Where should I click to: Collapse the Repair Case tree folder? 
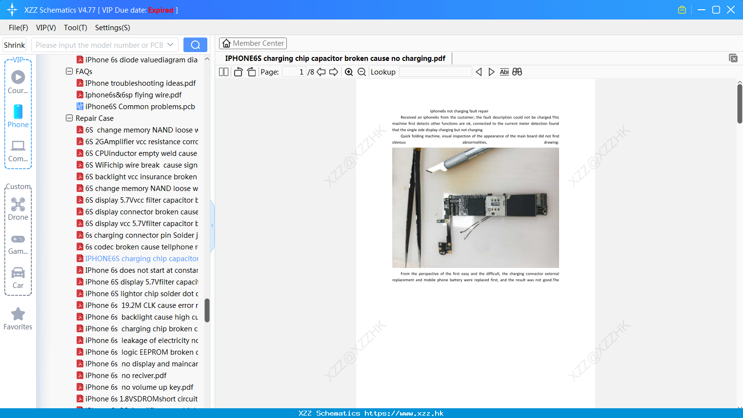[69, 118]
